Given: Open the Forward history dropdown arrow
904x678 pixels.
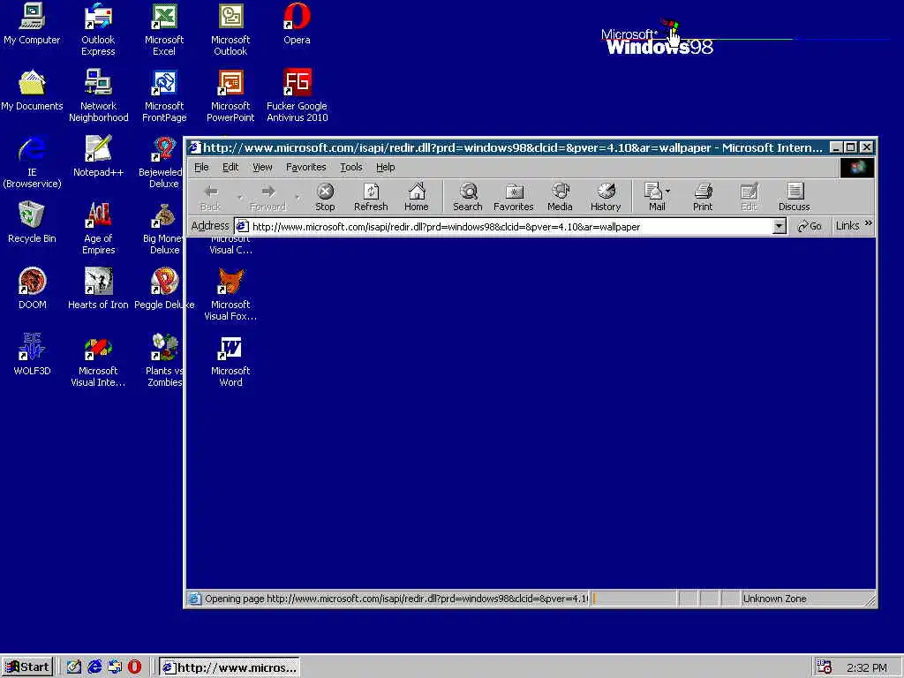Looking at the screenshot, I should click(298, 197).
